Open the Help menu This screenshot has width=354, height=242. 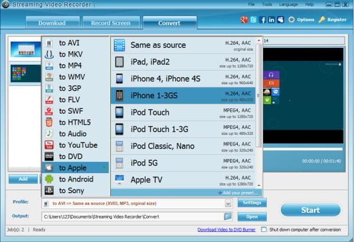tap(309, 4)
